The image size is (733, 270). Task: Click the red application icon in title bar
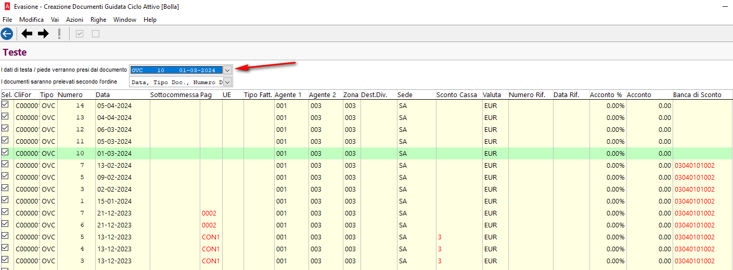pos(6,7)
